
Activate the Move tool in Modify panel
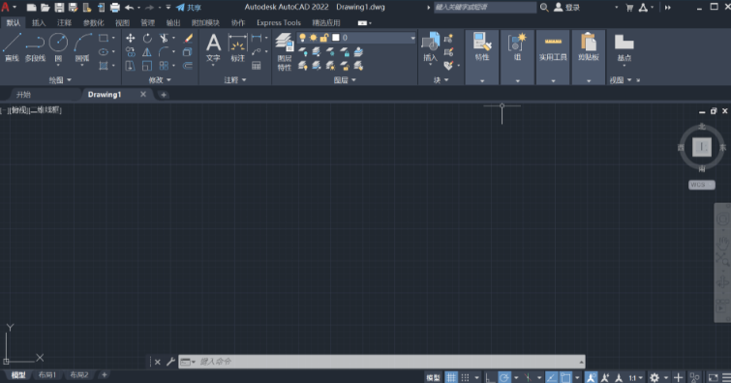pyautogui.click(x=131, y=39)
